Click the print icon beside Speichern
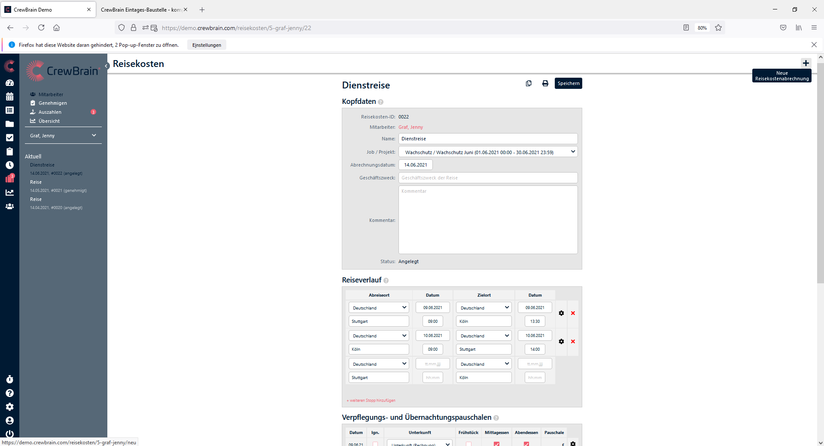 tap(545, 83)
